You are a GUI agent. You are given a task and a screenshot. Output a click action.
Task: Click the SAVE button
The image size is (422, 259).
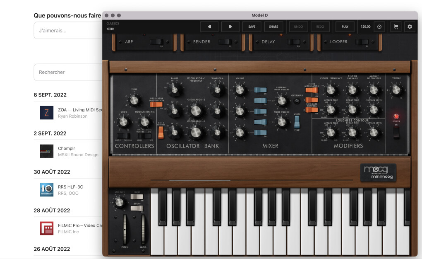252,27
